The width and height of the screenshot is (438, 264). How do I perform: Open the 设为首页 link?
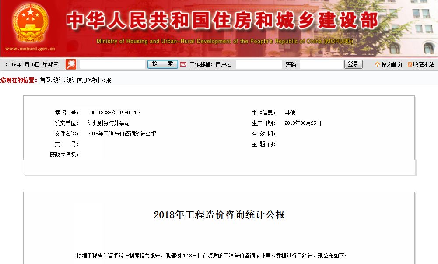pyautogui.click(x=392, y=64)
